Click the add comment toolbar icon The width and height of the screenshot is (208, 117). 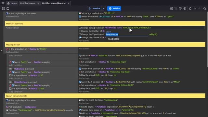pyautogui.click(x=180, y=8)
